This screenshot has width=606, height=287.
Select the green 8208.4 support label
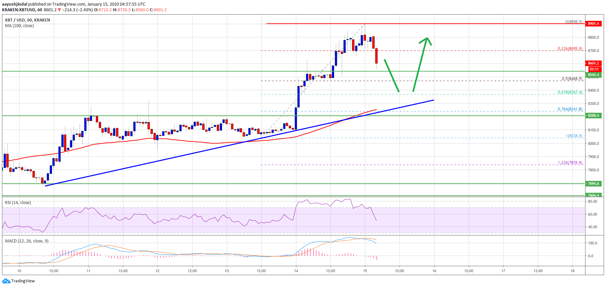(x=593, y=115)
